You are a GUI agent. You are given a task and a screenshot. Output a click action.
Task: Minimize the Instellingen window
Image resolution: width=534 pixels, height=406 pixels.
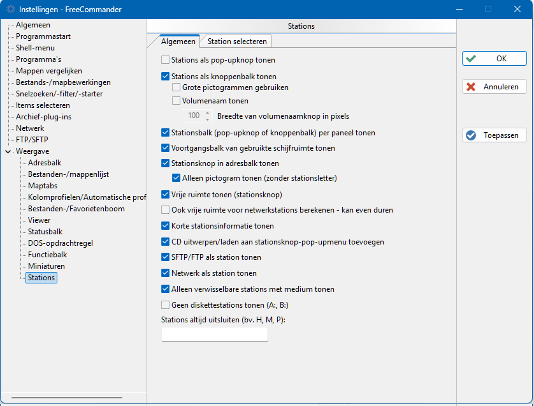(459, 9)
